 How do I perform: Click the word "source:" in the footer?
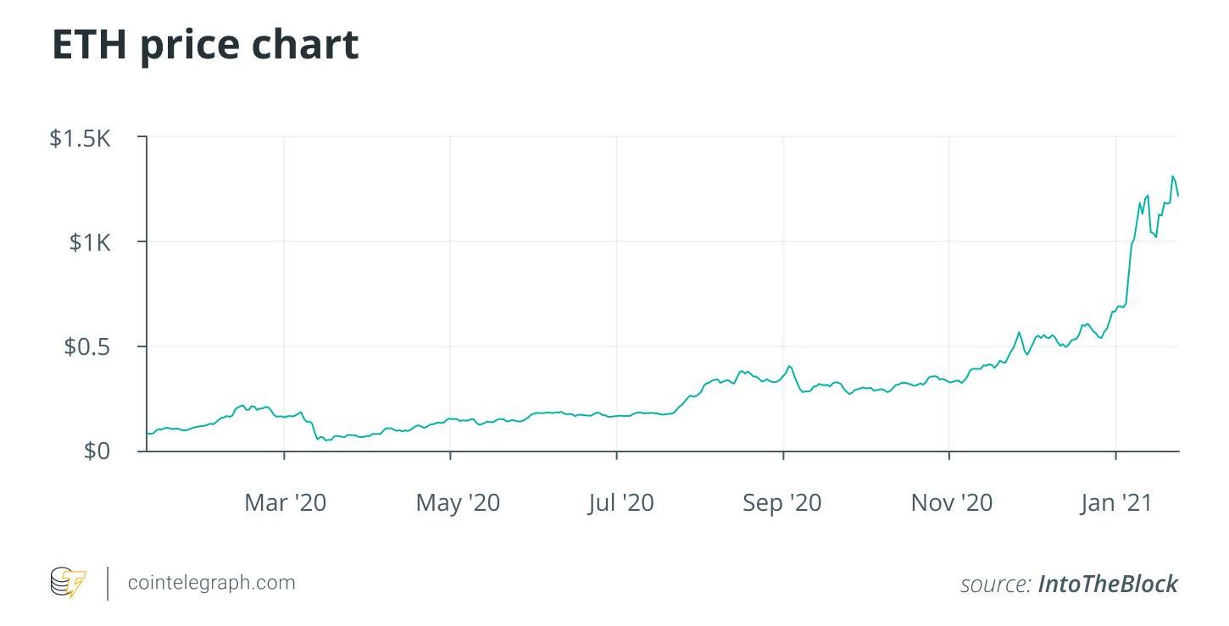pyautogui.click(x=995, y=584)
